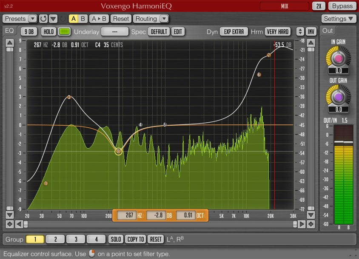Enable the HOLD spectrum toggle
Viewport: 359px width, 259px height.
click(x=48, y=32)
